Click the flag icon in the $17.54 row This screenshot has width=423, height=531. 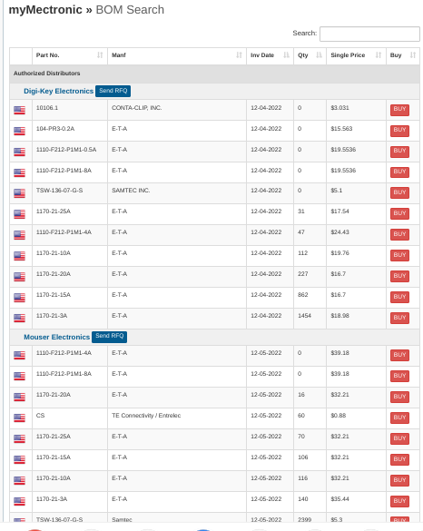(19, 214)
